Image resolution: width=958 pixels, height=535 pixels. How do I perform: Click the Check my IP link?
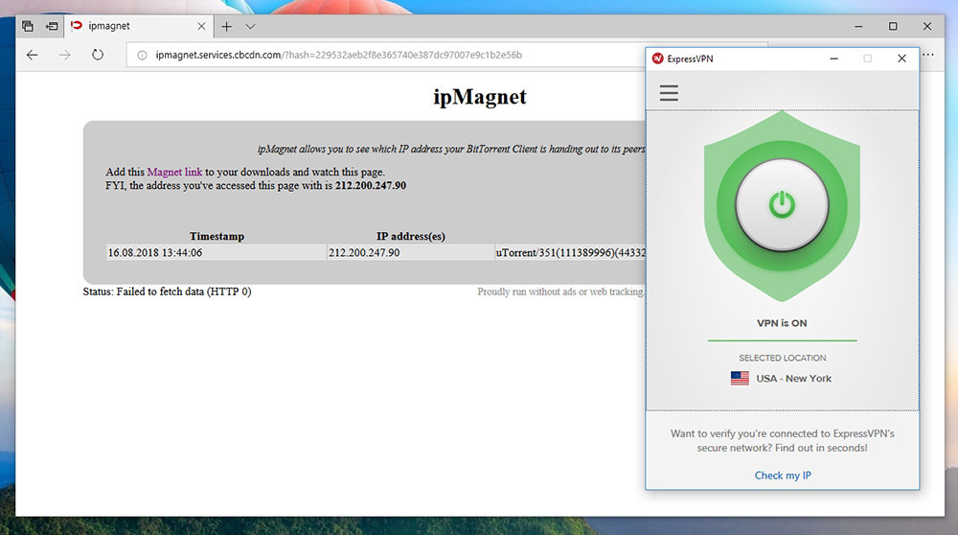point(783,476)
